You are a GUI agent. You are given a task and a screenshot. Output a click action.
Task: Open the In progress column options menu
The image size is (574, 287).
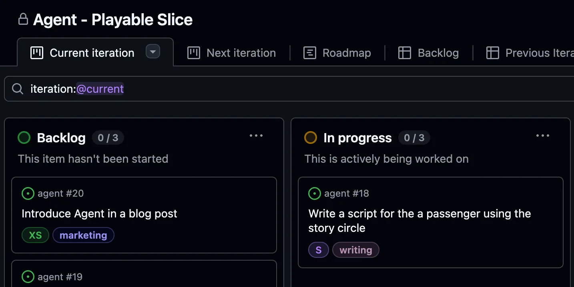click(x=543, y=136)
